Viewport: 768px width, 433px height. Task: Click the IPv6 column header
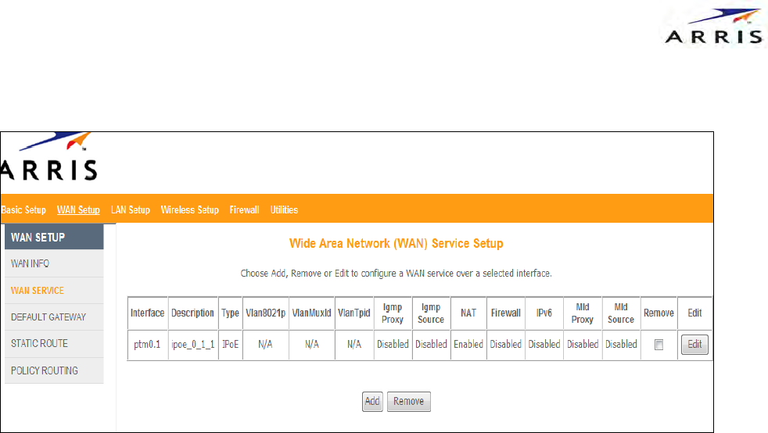(544, 313)
